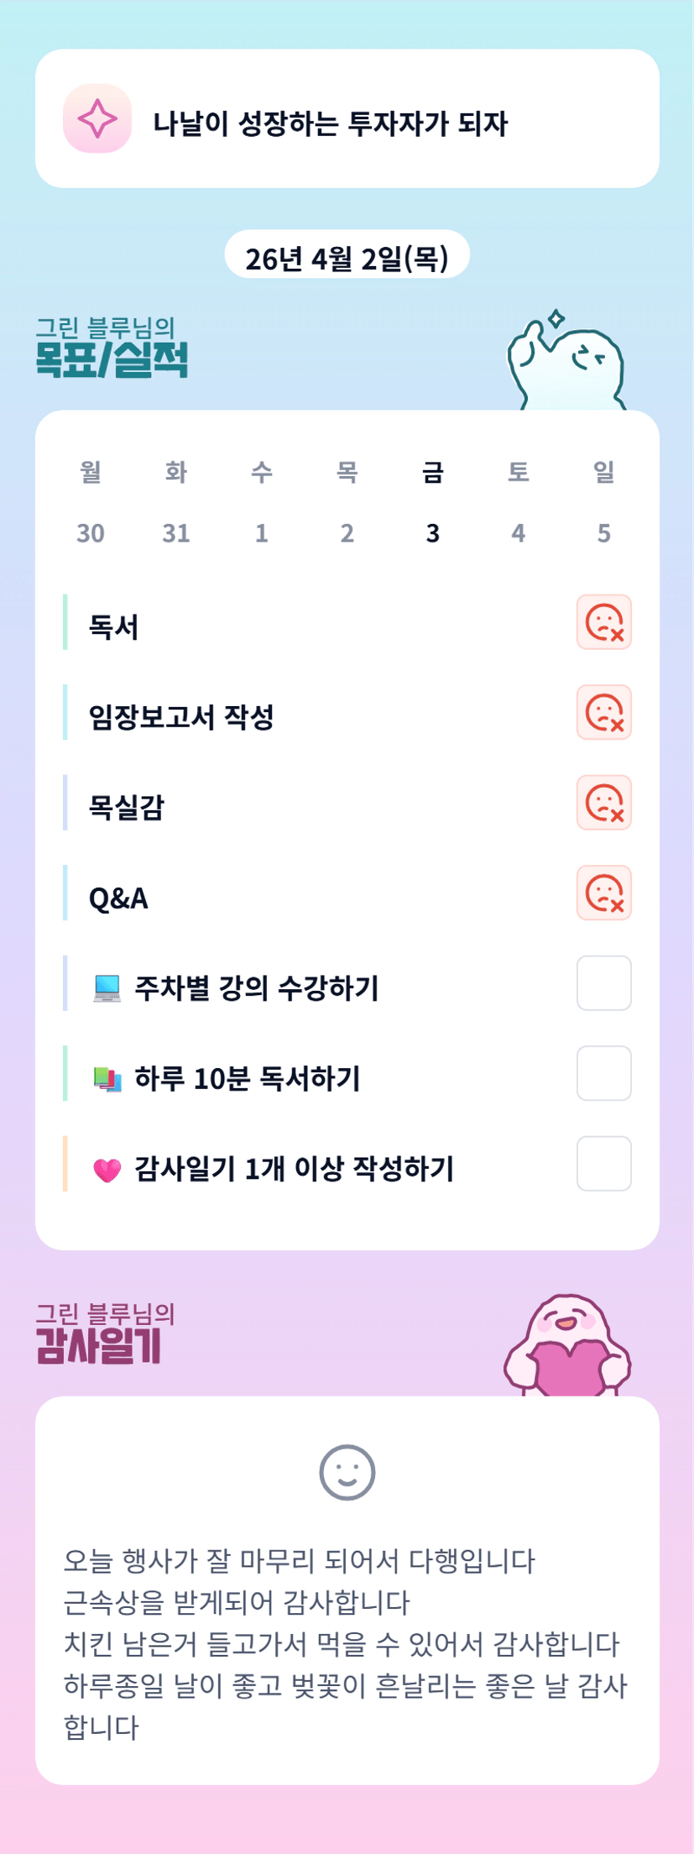Click the sad face icon for 독서
694x1854 pixels.
603,622
